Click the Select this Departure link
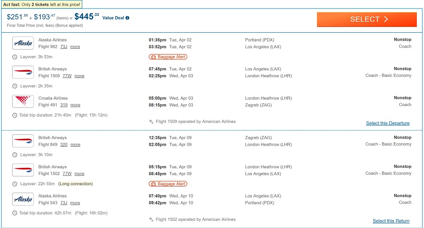 pos(388,123)
